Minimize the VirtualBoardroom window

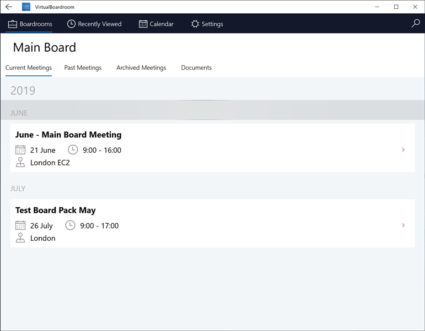tap(377, 7)
